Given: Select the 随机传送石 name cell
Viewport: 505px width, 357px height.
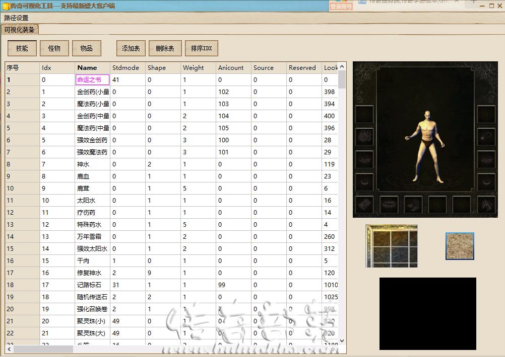Looking at the screenshot, I should 92,297.
